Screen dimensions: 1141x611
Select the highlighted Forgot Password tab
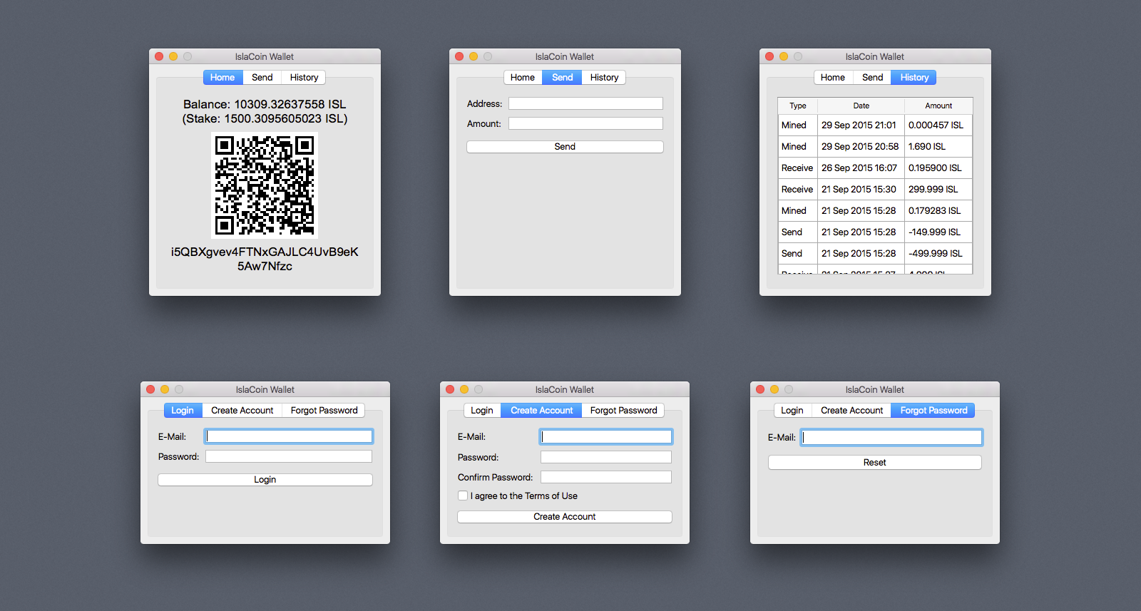click(933, 411)
